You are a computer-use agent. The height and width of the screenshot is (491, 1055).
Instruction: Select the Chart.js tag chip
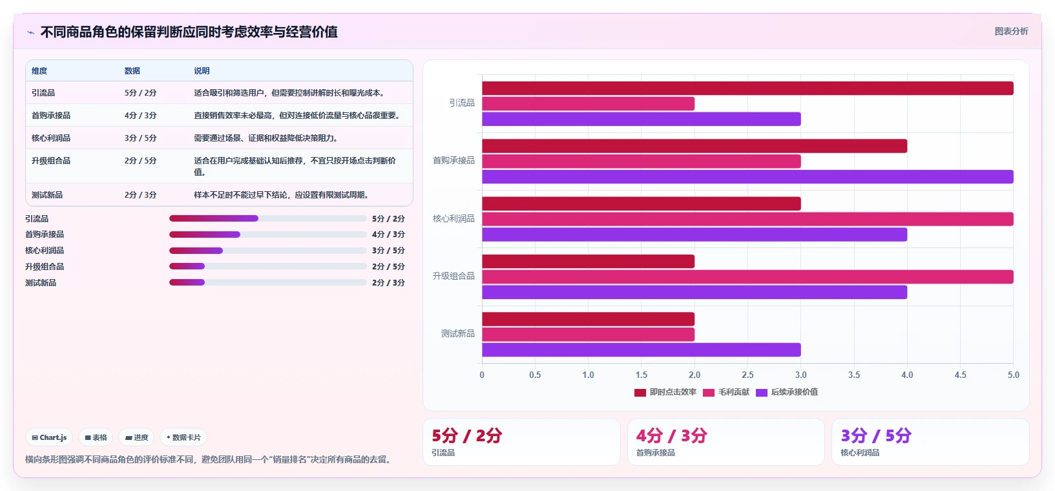(x=49, y=437)
